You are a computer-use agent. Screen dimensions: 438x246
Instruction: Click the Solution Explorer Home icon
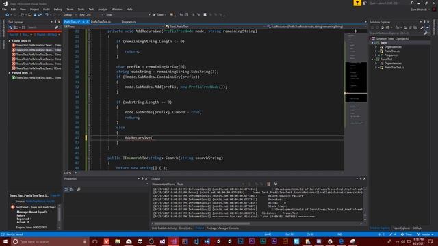[x=382, y=27]
